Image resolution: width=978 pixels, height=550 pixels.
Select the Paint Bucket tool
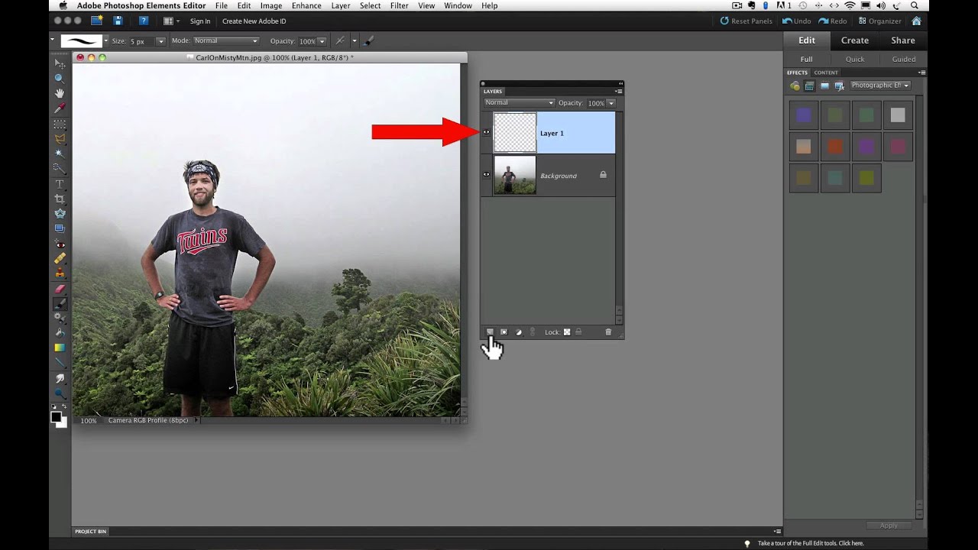(x=60, y=333)
